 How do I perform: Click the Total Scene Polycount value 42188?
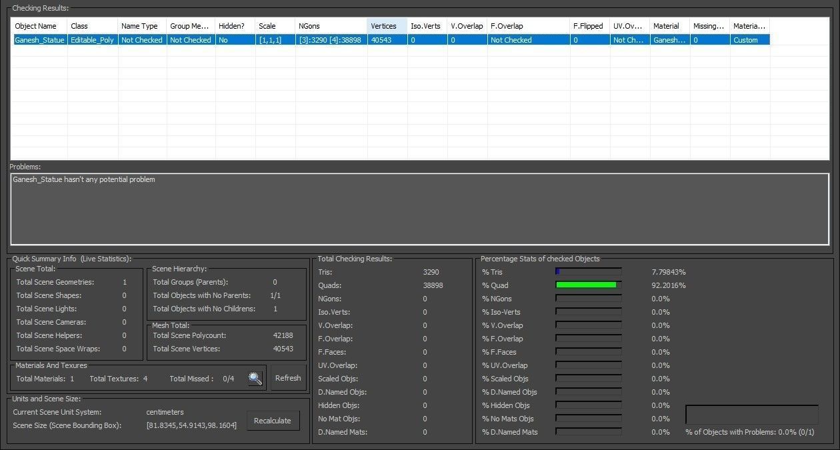point(283,335)
